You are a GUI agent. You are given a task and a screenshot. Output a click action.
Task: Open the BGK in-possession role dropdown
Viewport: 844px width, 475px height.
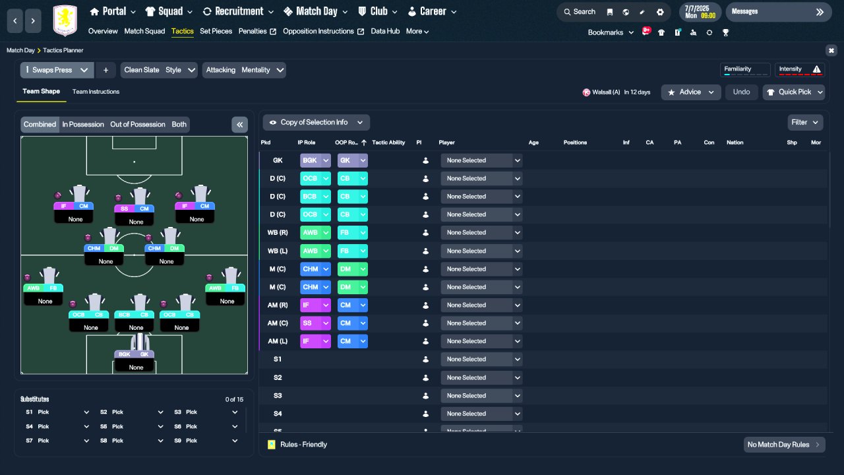click(x=315, y=160)
